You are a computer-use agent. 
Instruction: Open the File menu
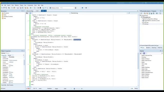tap(2, 5)
